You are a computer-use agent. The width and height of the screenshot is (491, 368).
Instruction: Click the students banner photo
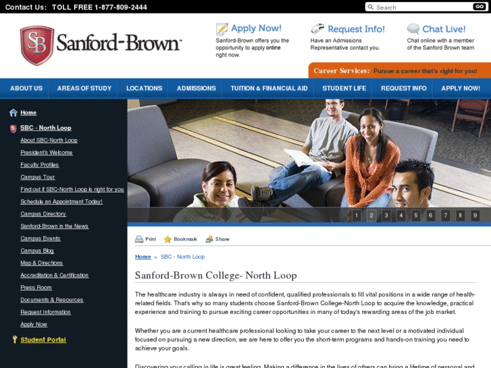point(309,161)
